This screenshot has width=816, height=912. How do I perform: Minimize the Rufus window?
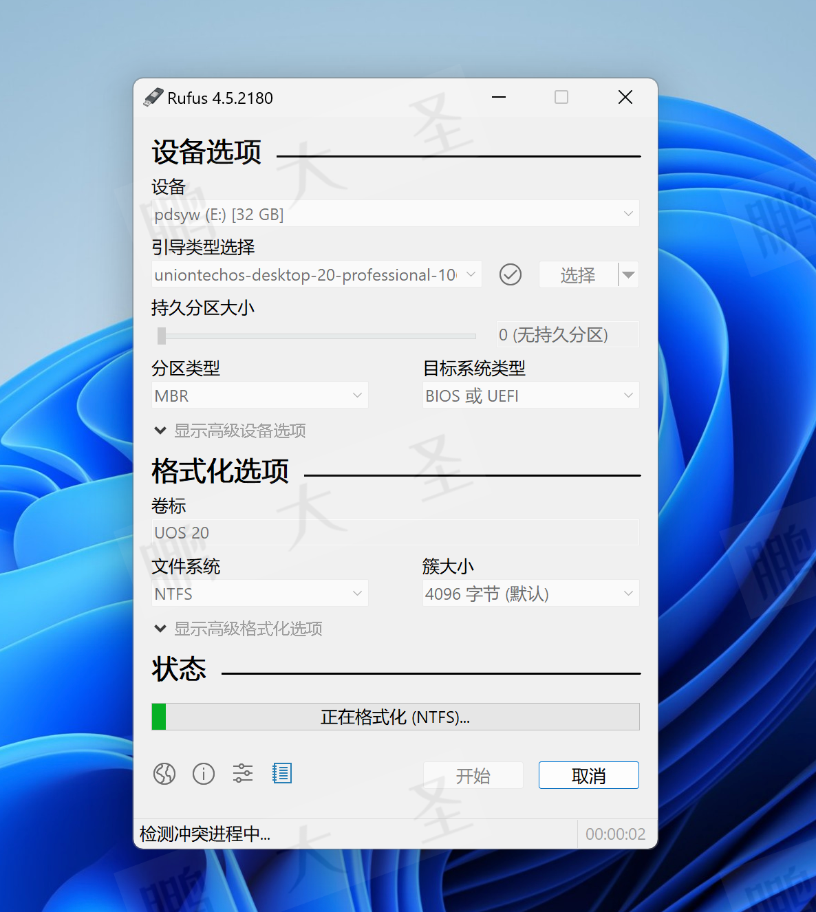coord(499,97)
